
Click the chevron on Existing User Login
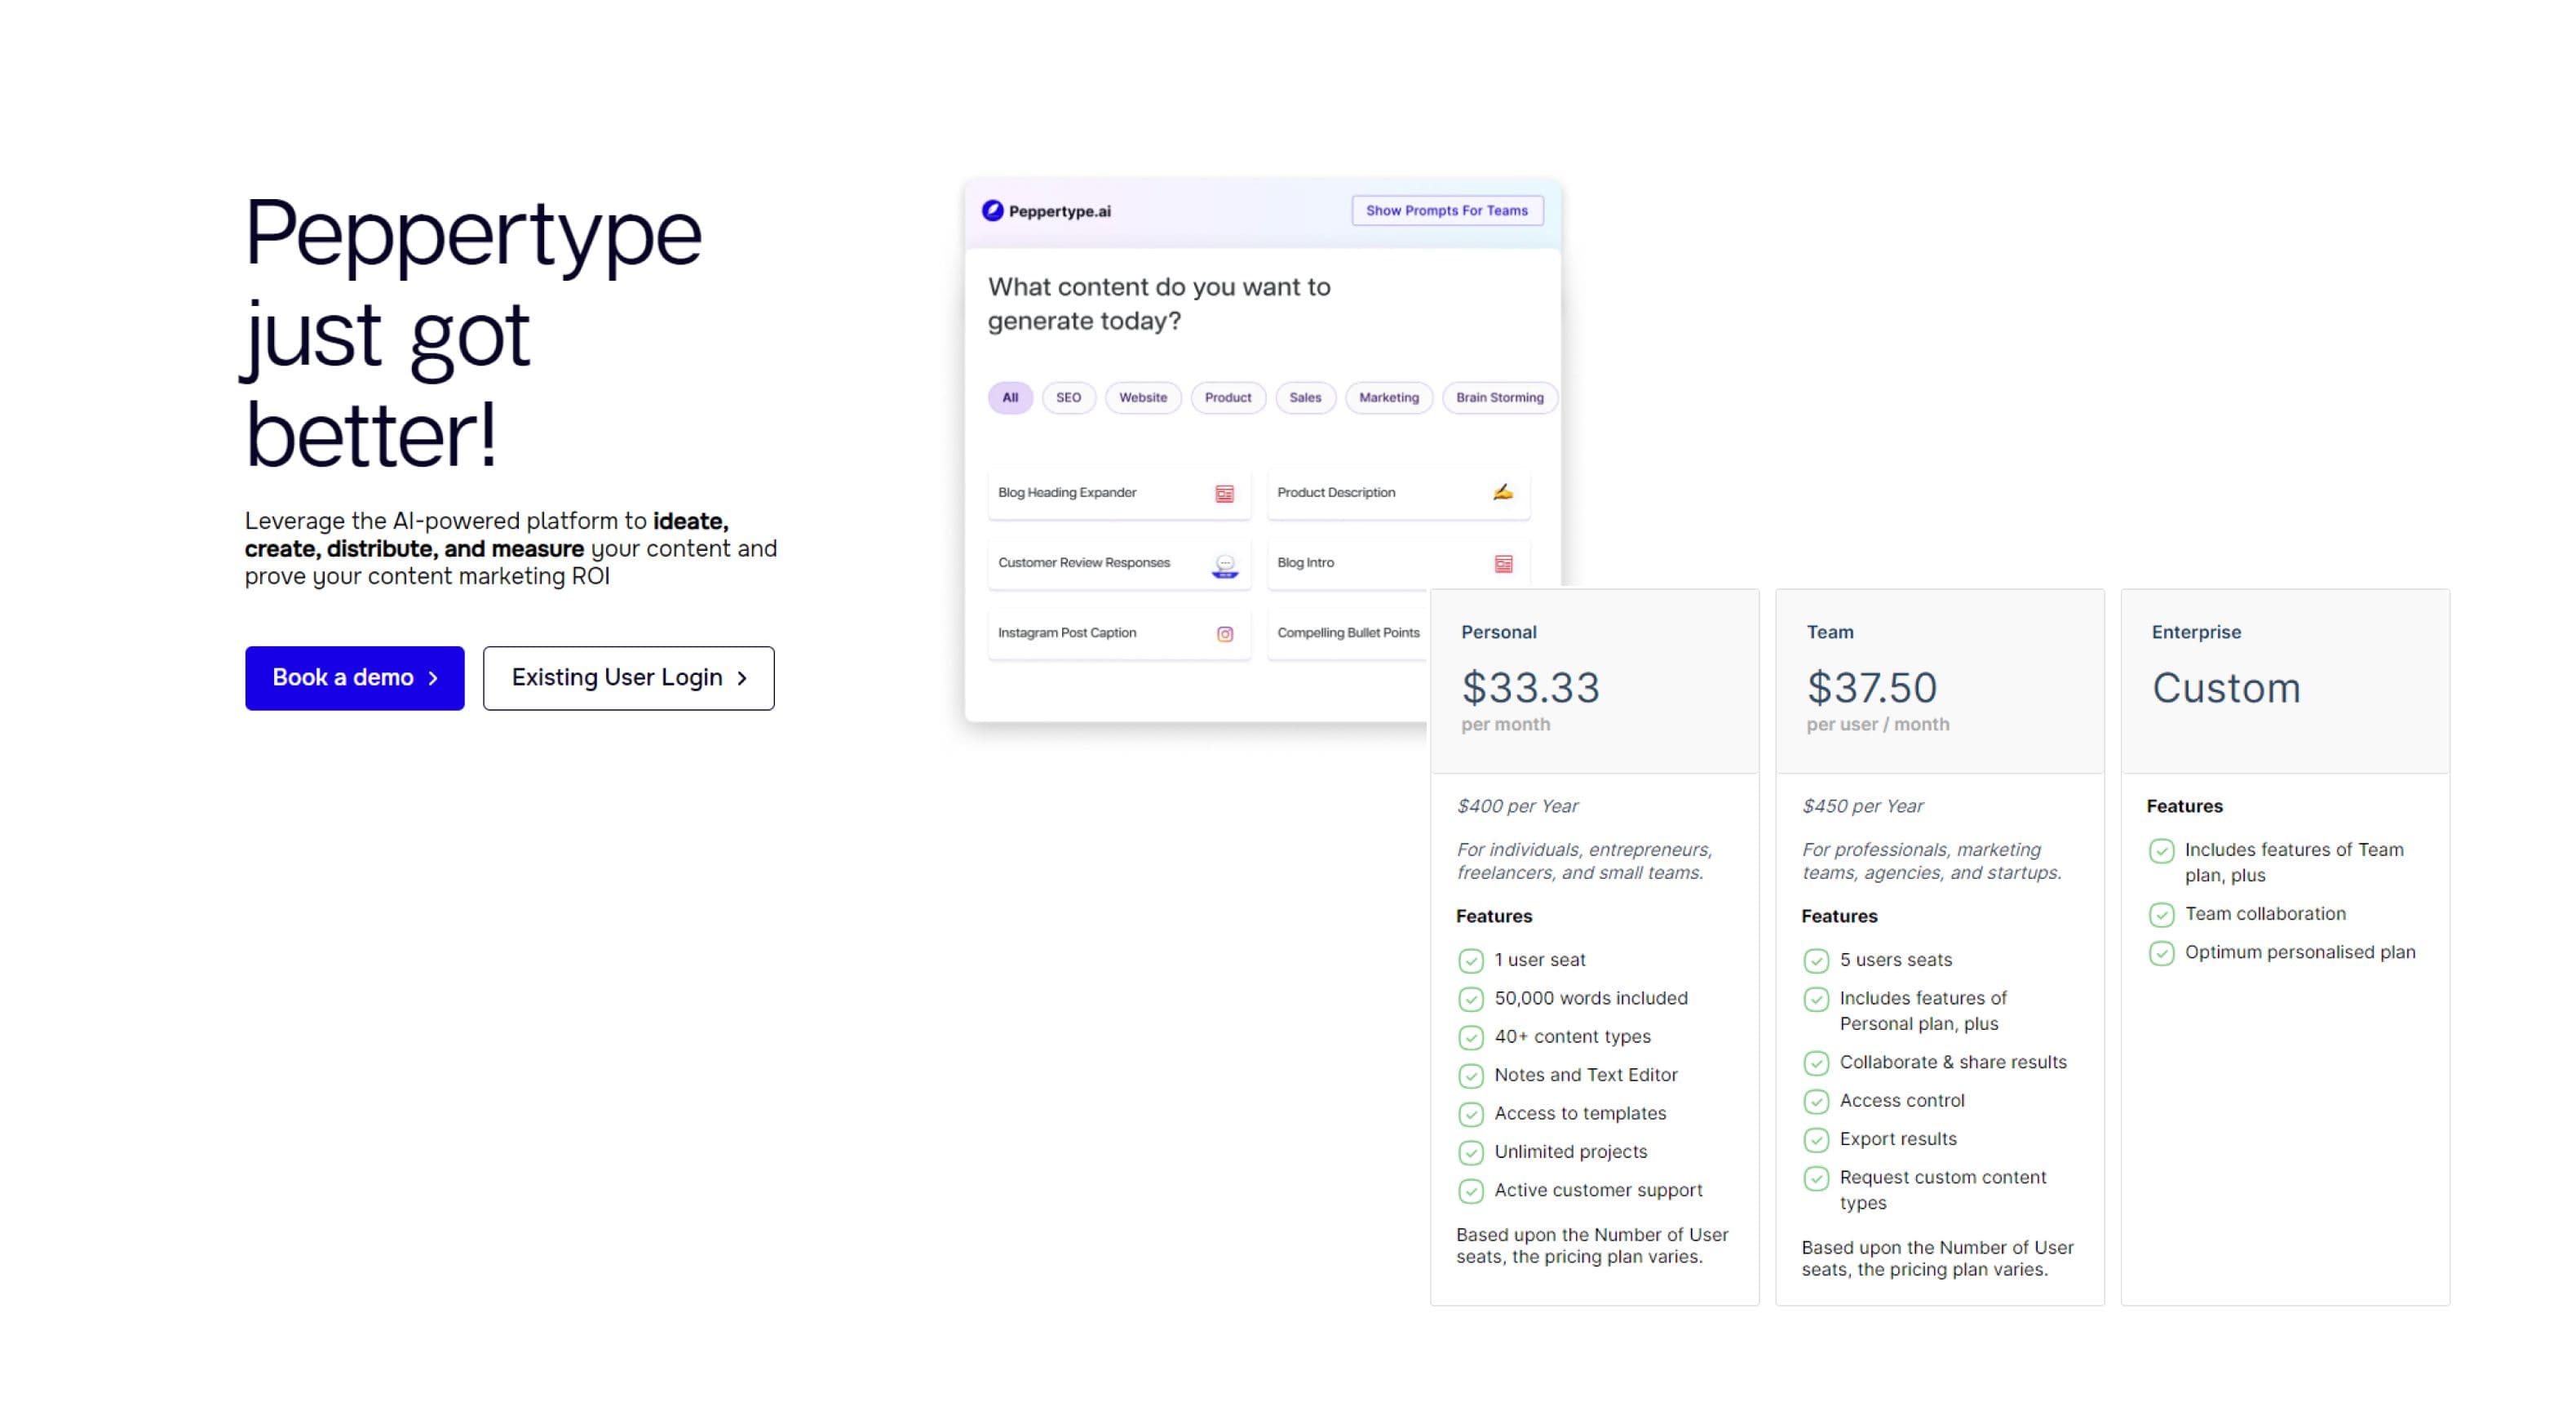pyautogui.click(x=742, y=678)
